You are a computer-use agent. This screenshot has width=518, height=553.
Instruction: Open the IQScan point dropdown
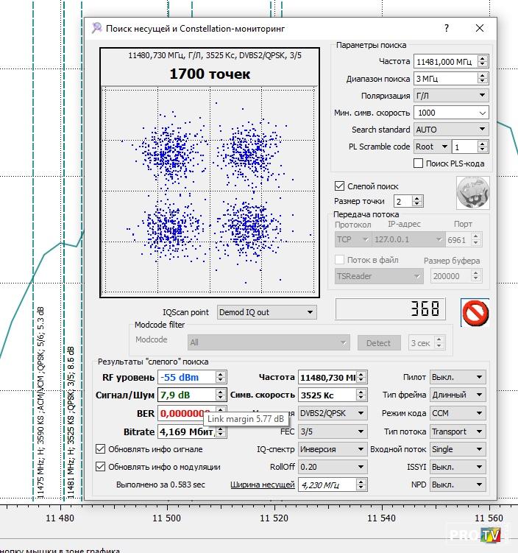coord(266,312)
